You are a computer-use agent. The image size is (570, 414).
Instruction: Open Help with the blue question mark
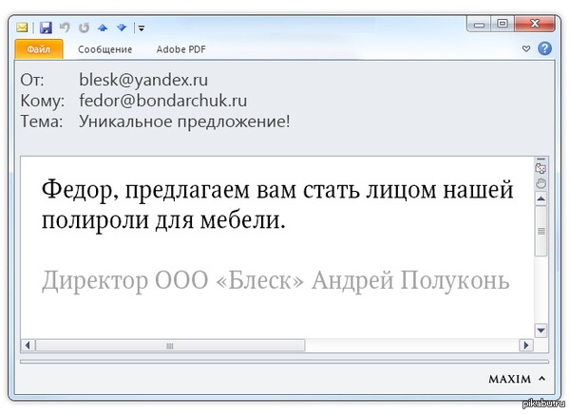click(x=544, y=48)
